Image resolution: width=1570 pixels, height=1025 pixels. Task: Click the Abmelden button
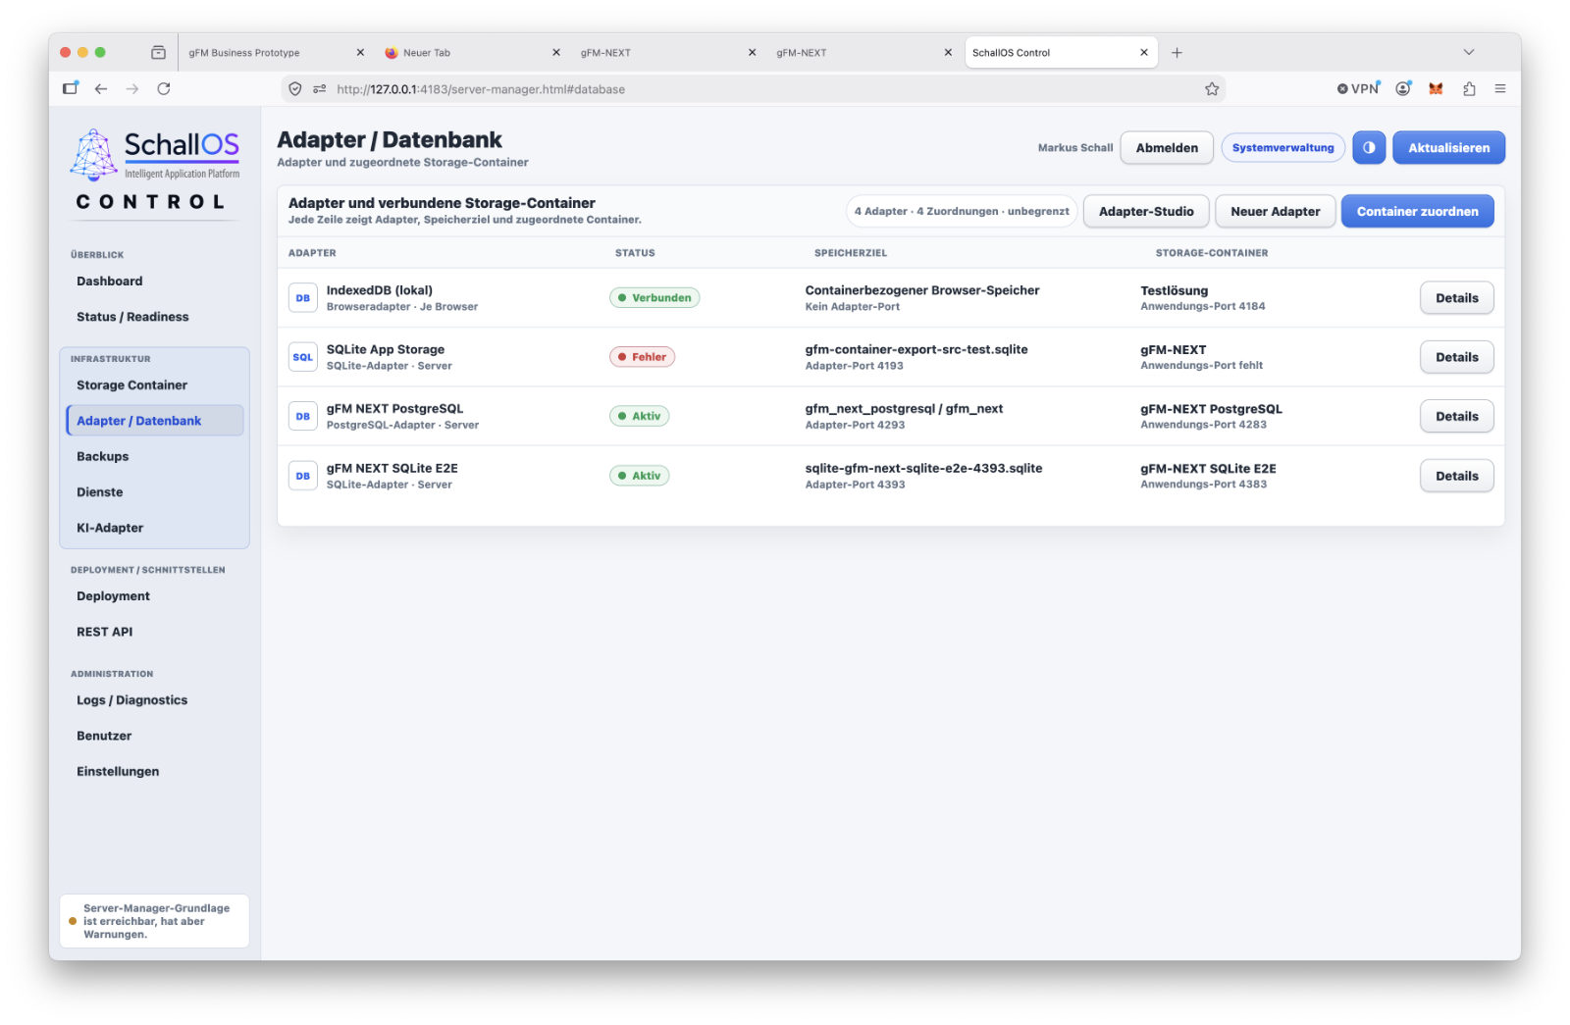1167,148
